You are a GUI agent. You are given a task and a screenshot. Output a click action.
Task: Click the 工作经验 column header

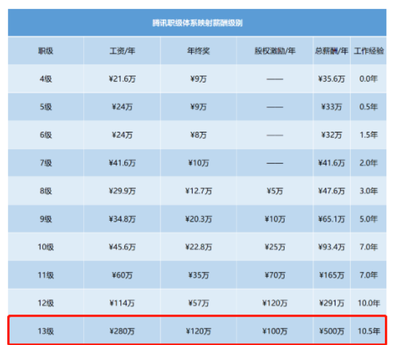click(368, 51)
